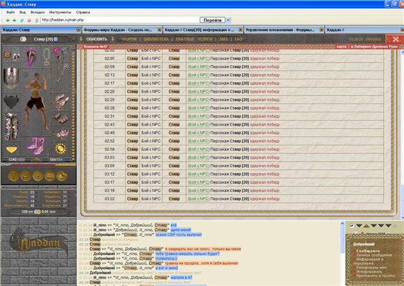
Task: Select Пригласить в группу in popup menu
Action: [x=376, y=276]
